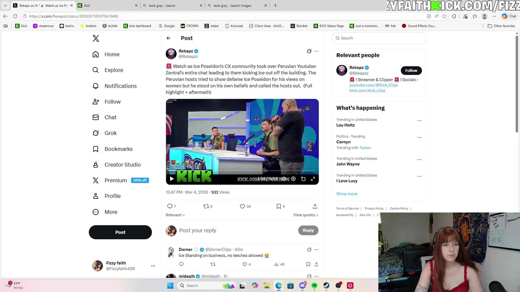520x292 pixels.
Task: Open the Follow page in the sidebar
Action: 106,102
